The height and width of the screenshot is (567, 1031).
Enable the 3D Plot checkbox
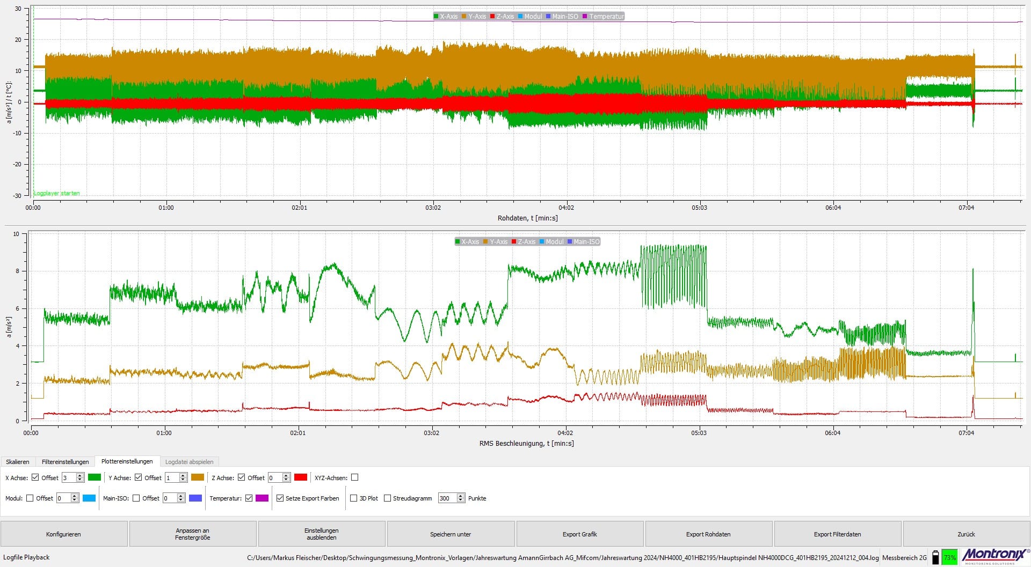353,498
